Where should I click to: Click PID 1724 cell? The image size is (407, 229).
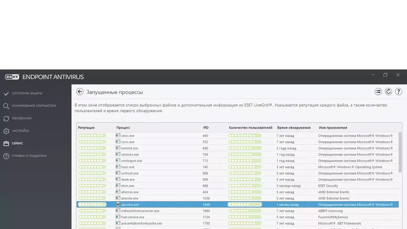(206, 217)
